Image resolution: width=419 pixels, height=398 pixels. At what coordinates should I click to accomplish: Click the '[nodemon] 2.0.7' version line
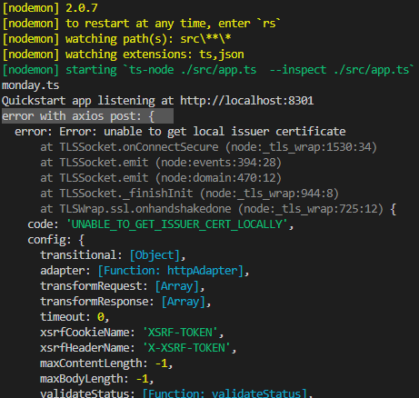[x=50, y=8]
